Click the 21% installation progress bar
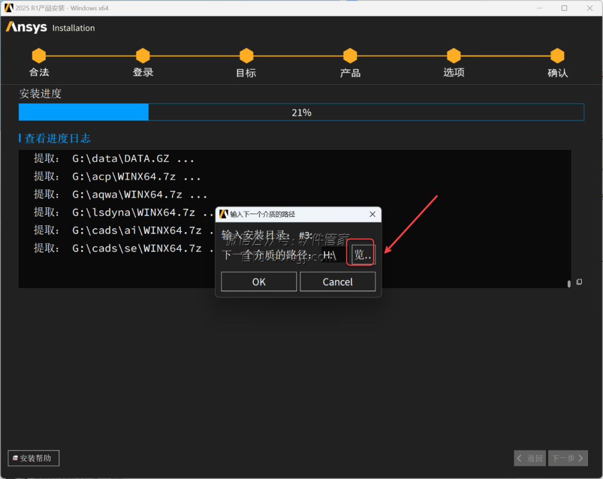 pos(301,112)
